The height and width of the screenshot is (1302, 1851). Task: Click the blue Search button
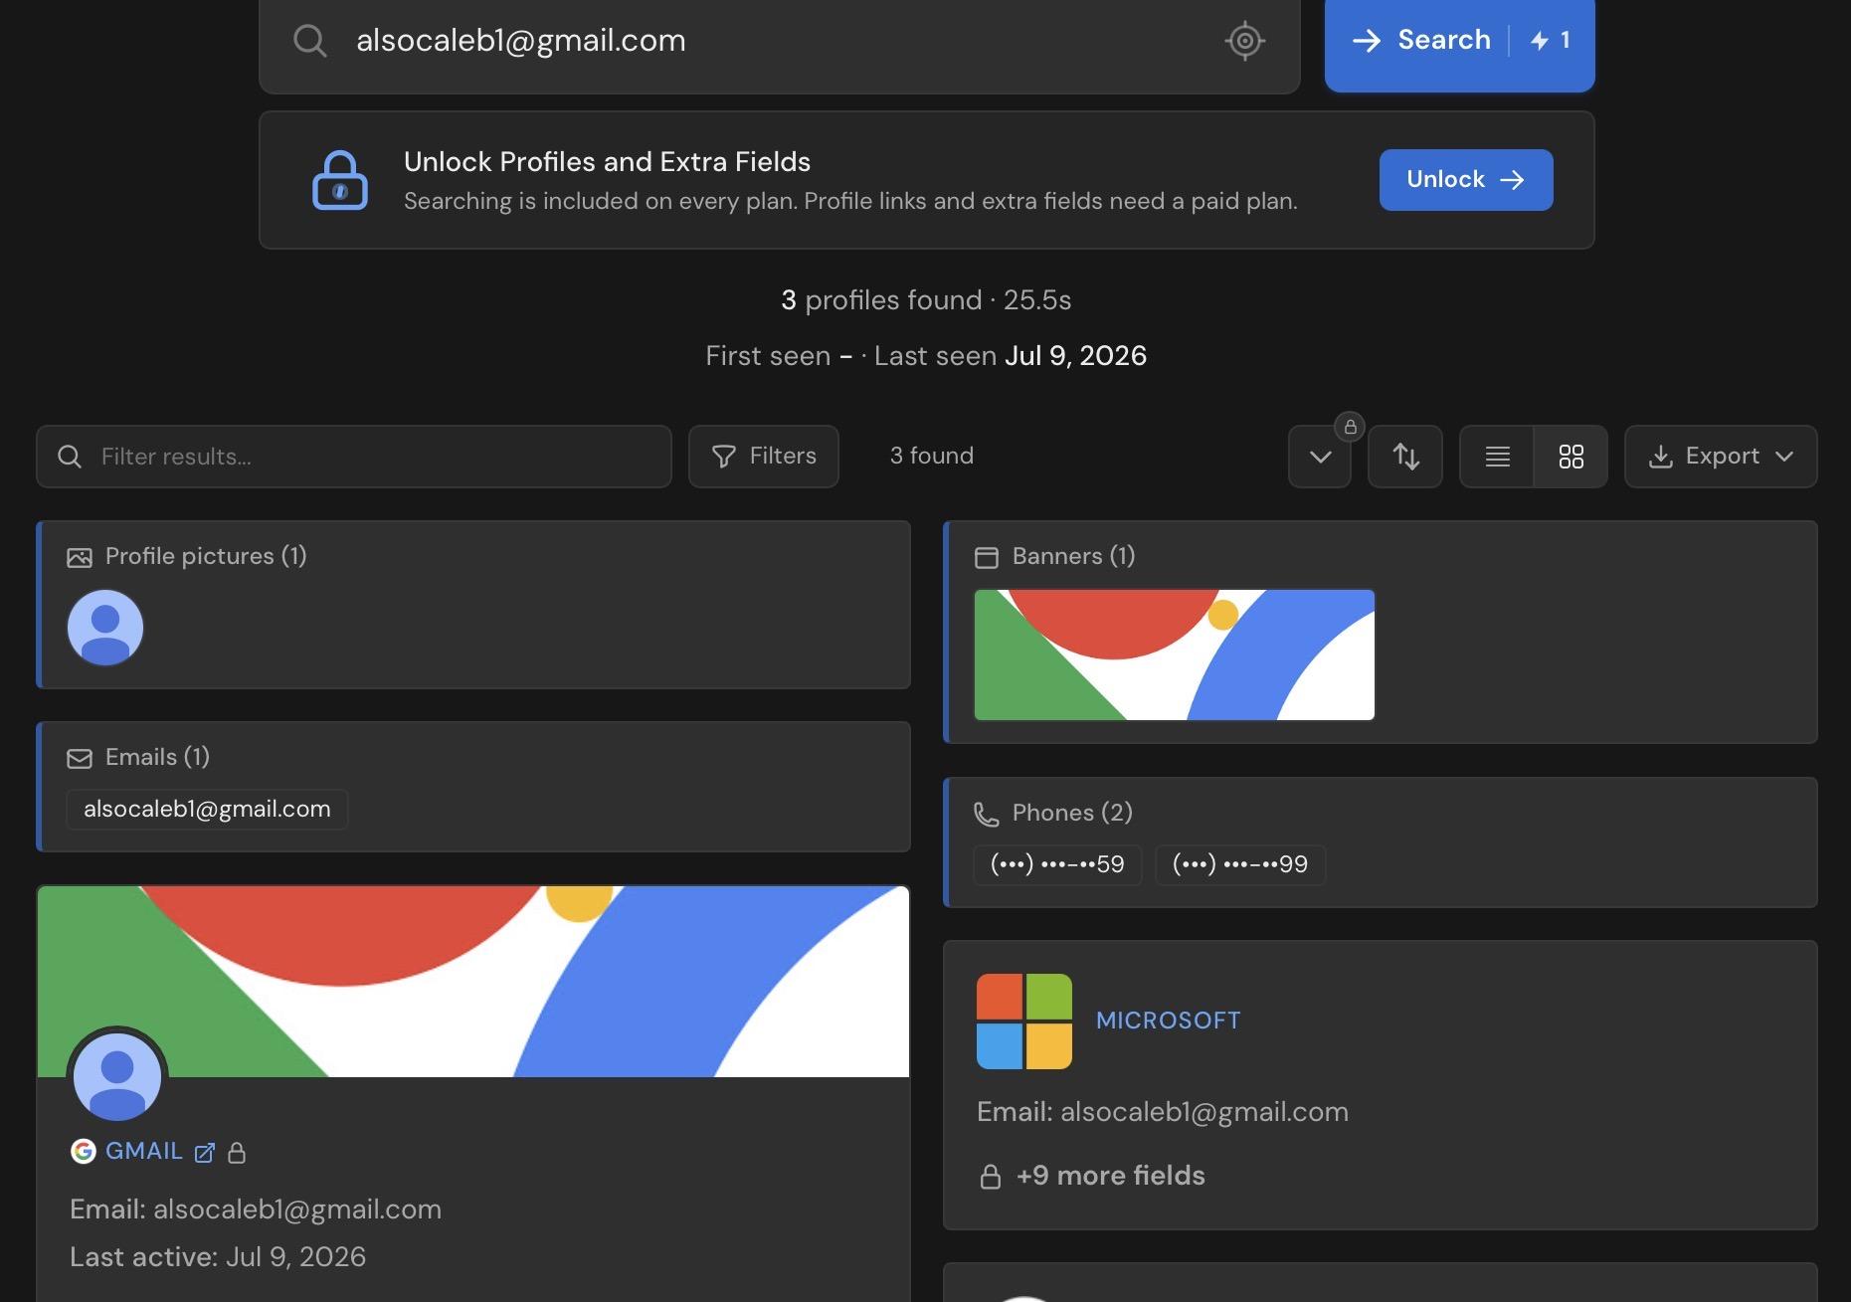[1459, 41]
